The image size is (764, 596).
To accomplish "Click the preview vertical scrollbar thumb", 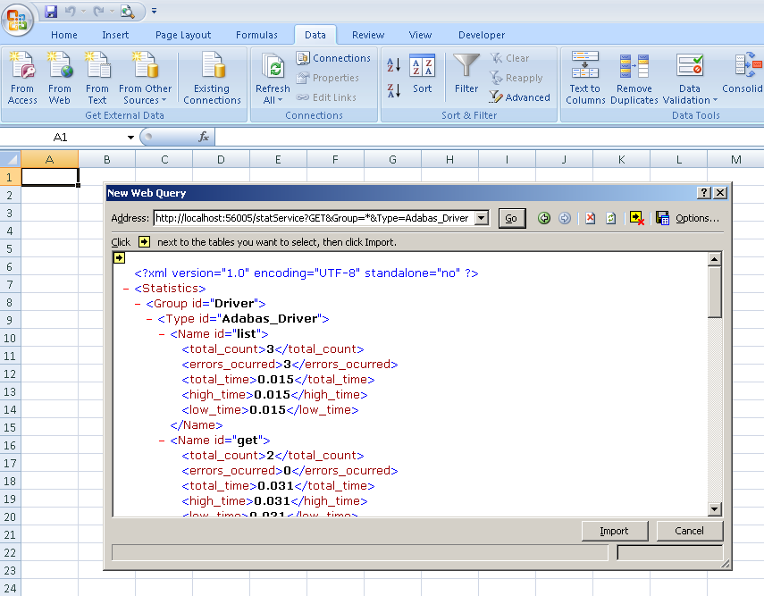I will point(714,292).
